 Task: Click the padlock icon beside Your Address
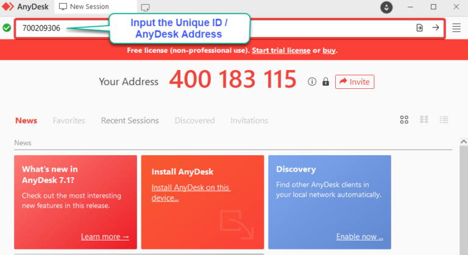coord(325,82)
